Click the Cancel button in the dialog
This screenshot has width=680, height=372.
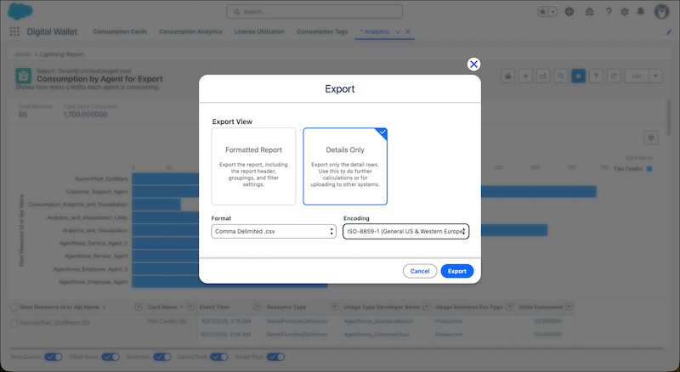click(x=420, y=271)
